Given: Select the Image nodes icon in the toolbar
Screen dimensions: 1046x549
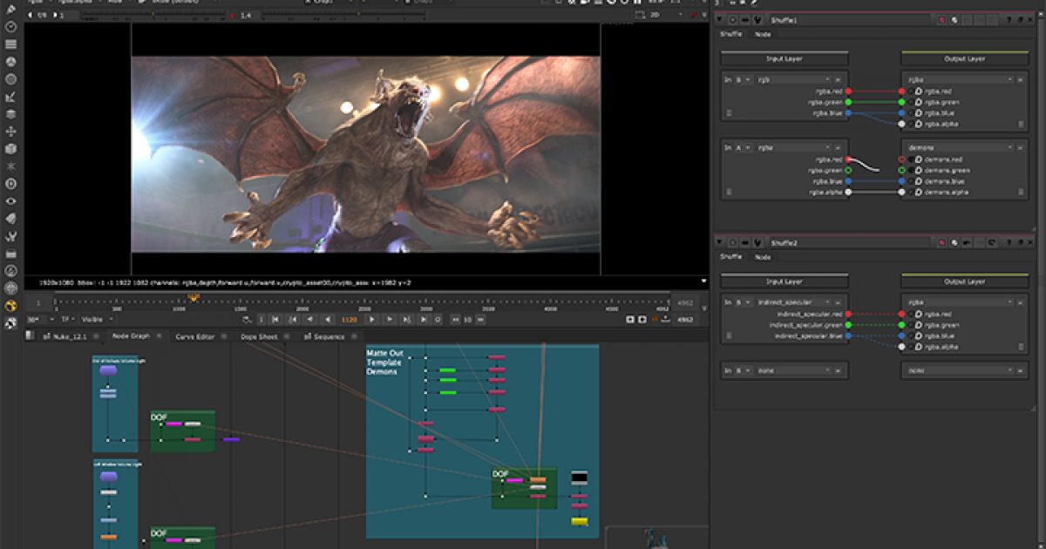Looking at the screenshot, I should coord(12,26).
